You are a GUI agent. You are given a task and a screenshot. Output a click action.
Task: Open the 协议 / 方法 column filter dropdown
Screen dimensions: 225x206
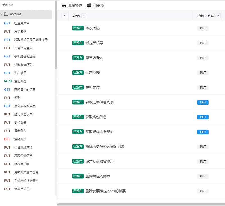[218, 16]
